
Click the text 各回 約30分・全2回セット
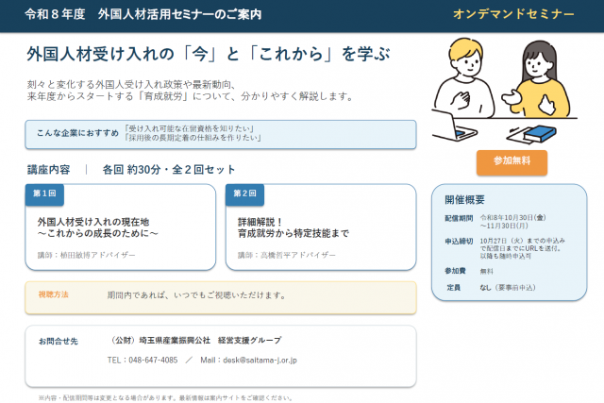[x=169, y=170]
